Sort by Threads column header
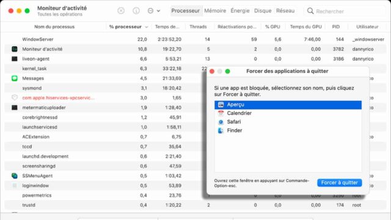Screen dimensions: 391x220 pos(198,27)
